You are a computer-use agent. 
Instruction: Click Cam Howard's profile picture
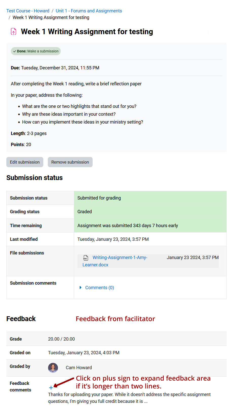53,368
